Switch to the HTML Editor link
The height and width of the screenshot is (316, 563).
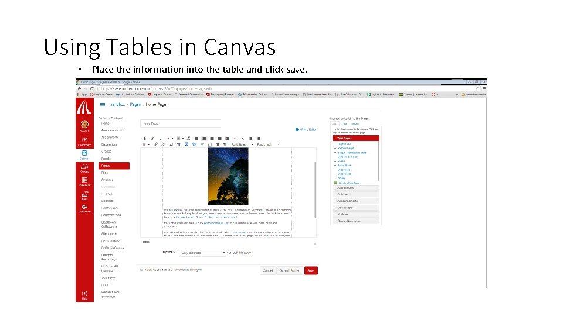306,130
